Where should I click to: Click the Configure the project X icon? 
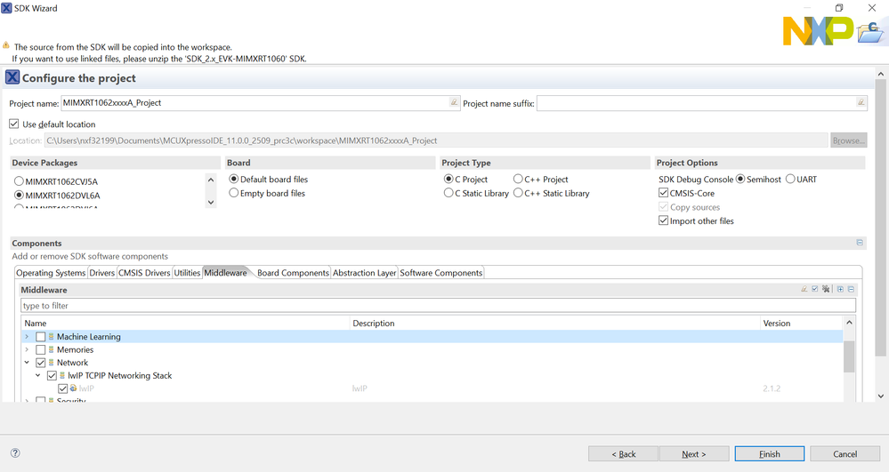[x=12, y=77]
